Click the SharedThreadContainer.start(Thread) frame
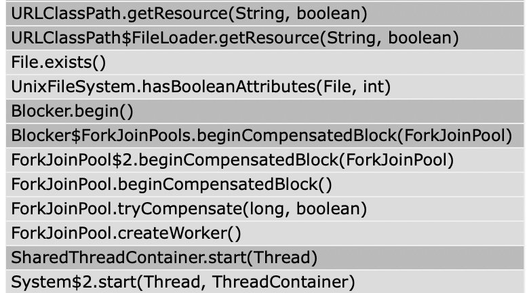 coord(264,258)
